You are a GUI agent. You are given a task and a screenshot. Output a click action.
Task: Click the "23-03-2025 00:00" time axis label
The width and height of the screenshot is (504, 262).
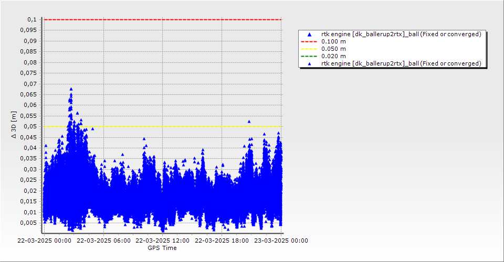click(281, 241)
